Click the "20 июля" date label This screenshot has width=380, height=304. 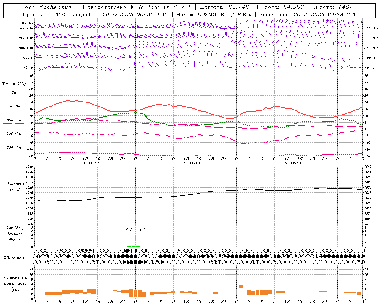90,163
